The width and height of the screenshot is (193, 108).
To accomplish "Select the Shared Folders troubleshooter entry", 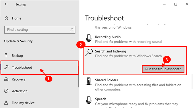I will [x=135, y=85].
